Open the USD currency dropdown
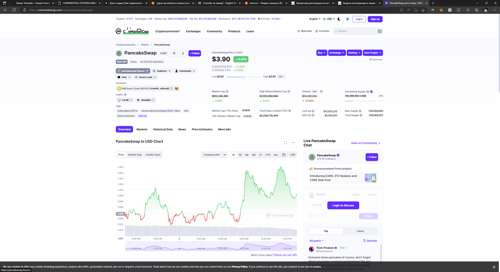The width and height of the screenshot is (500, 272). pyautogui.click(x=329, y=19)
